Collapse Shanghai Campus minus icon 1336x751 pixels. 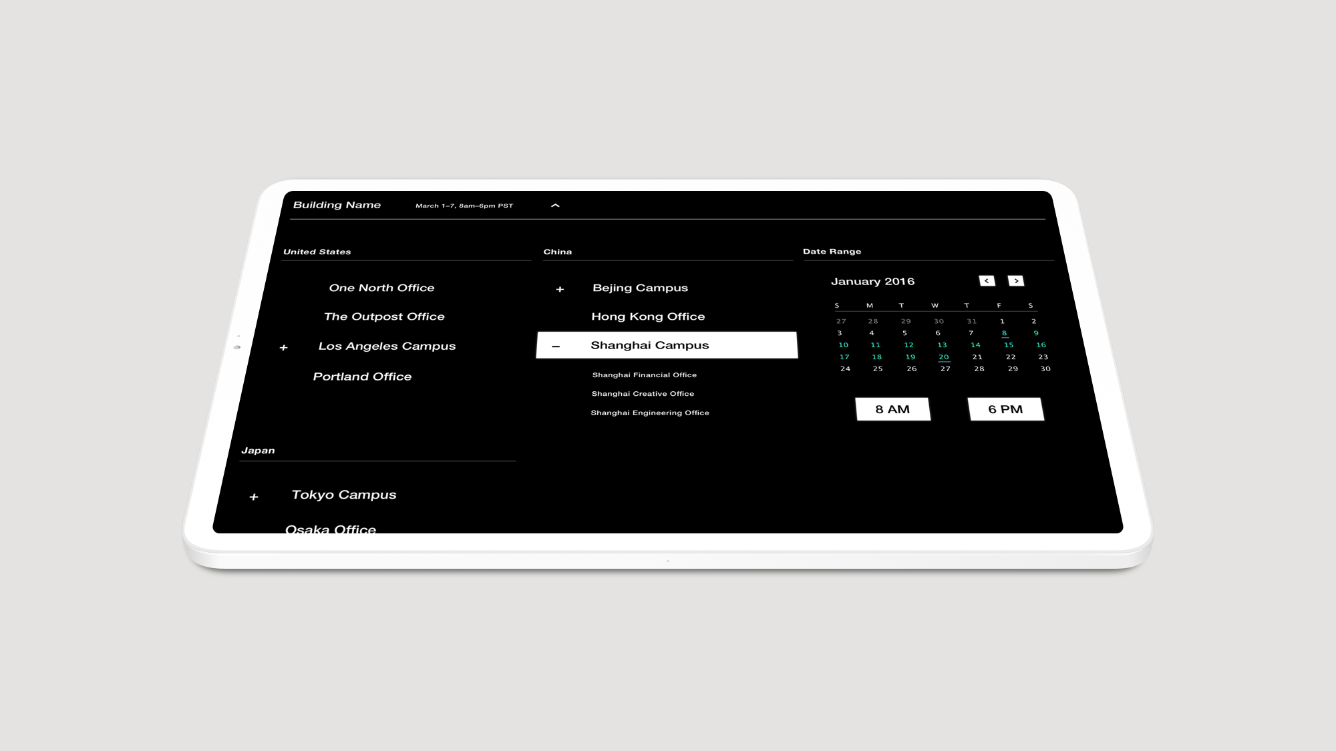pyautogui.click(x=556, y=346)
